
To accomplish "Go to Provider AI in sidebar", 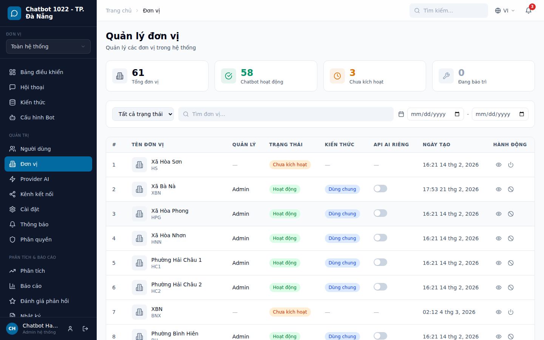I will coord(35,179).
